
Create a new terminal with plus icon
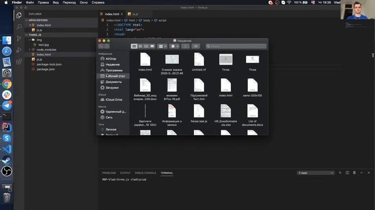[340, 173]
